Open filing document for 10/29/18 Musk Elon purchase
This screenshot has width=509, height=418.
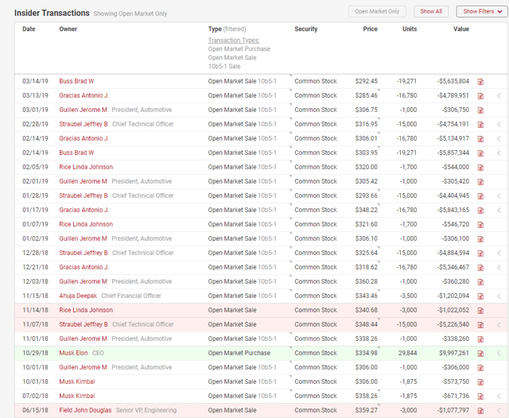point(480,353)
